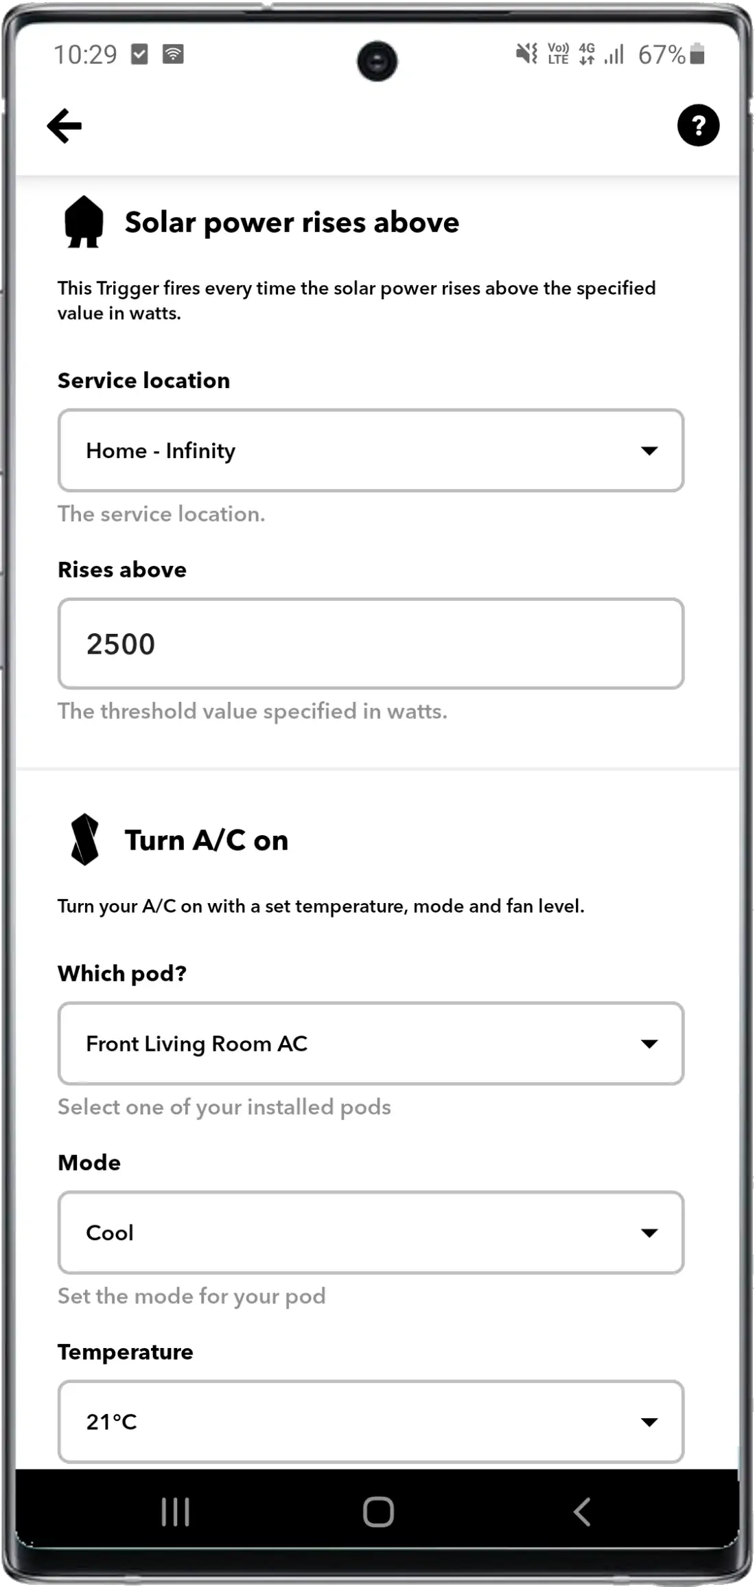Tap the battery icon in status bar
Viewport: 755px width, 1587px height.
(697, 54)
